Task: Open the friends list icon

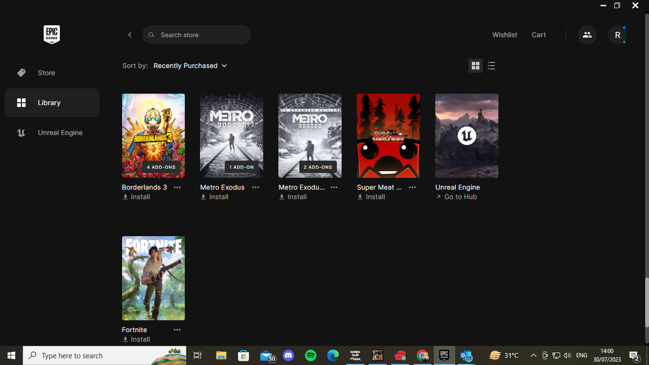Action: click(587, 35)
